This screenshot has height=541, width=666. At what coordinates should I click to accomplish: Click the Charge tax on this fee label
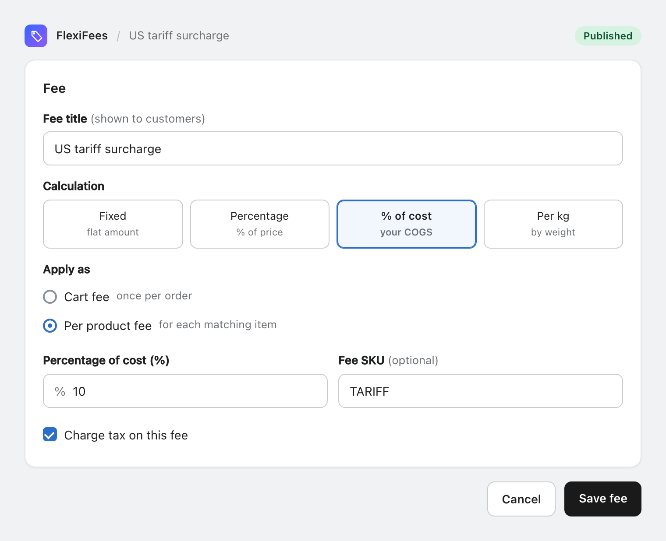126,435
